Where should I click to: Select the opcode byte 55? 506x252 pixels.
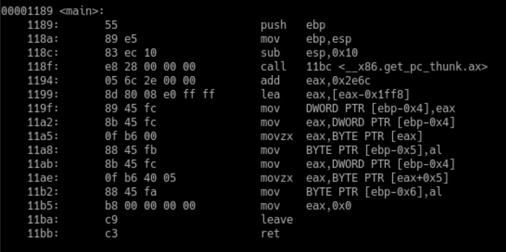(x=111, y=24)
